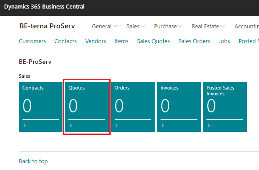This screenshot has width=259, height=170.
Task: Expand the General dropdown menu
Action: (x=104, y=26)
